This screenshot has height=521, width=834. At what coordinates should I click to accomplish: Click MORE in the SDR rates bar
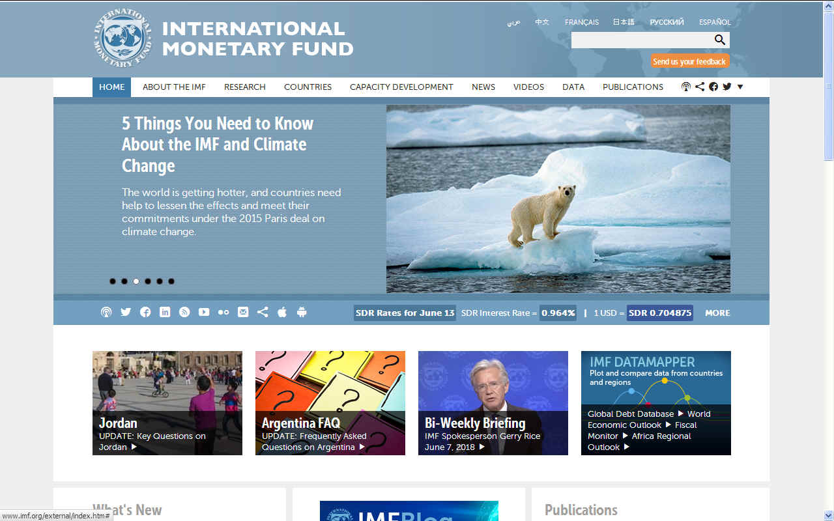(717, 313)
